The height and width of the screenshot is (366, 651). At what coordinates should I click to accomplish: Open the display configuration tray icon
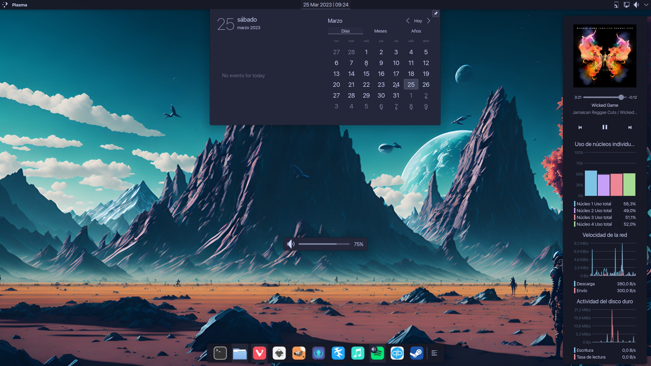tap(626, 5)
